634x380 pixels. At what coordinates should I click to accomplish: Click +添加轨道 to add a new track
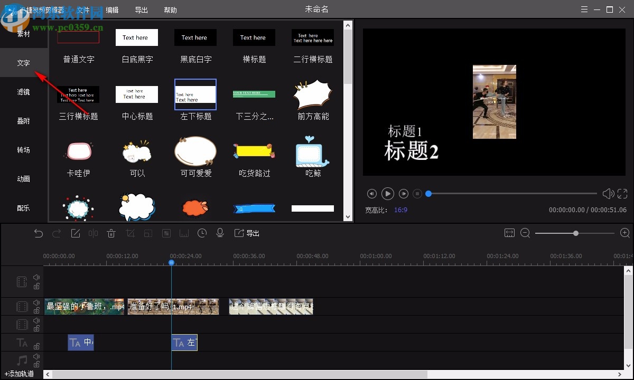(20, 373)
